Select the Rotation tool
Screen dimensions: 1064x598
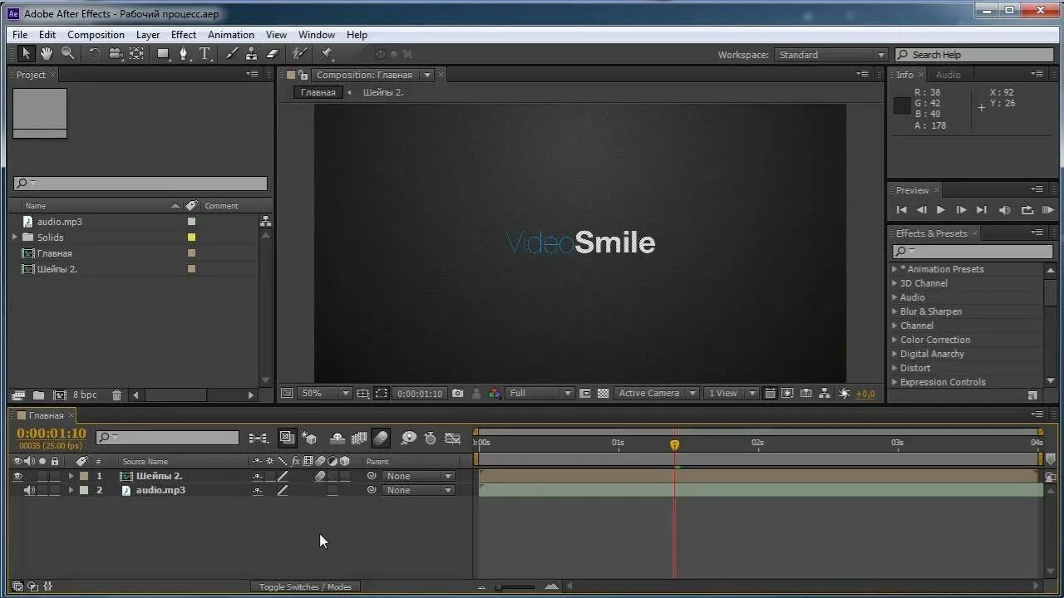pyautogui.click(x=95, y=54)
